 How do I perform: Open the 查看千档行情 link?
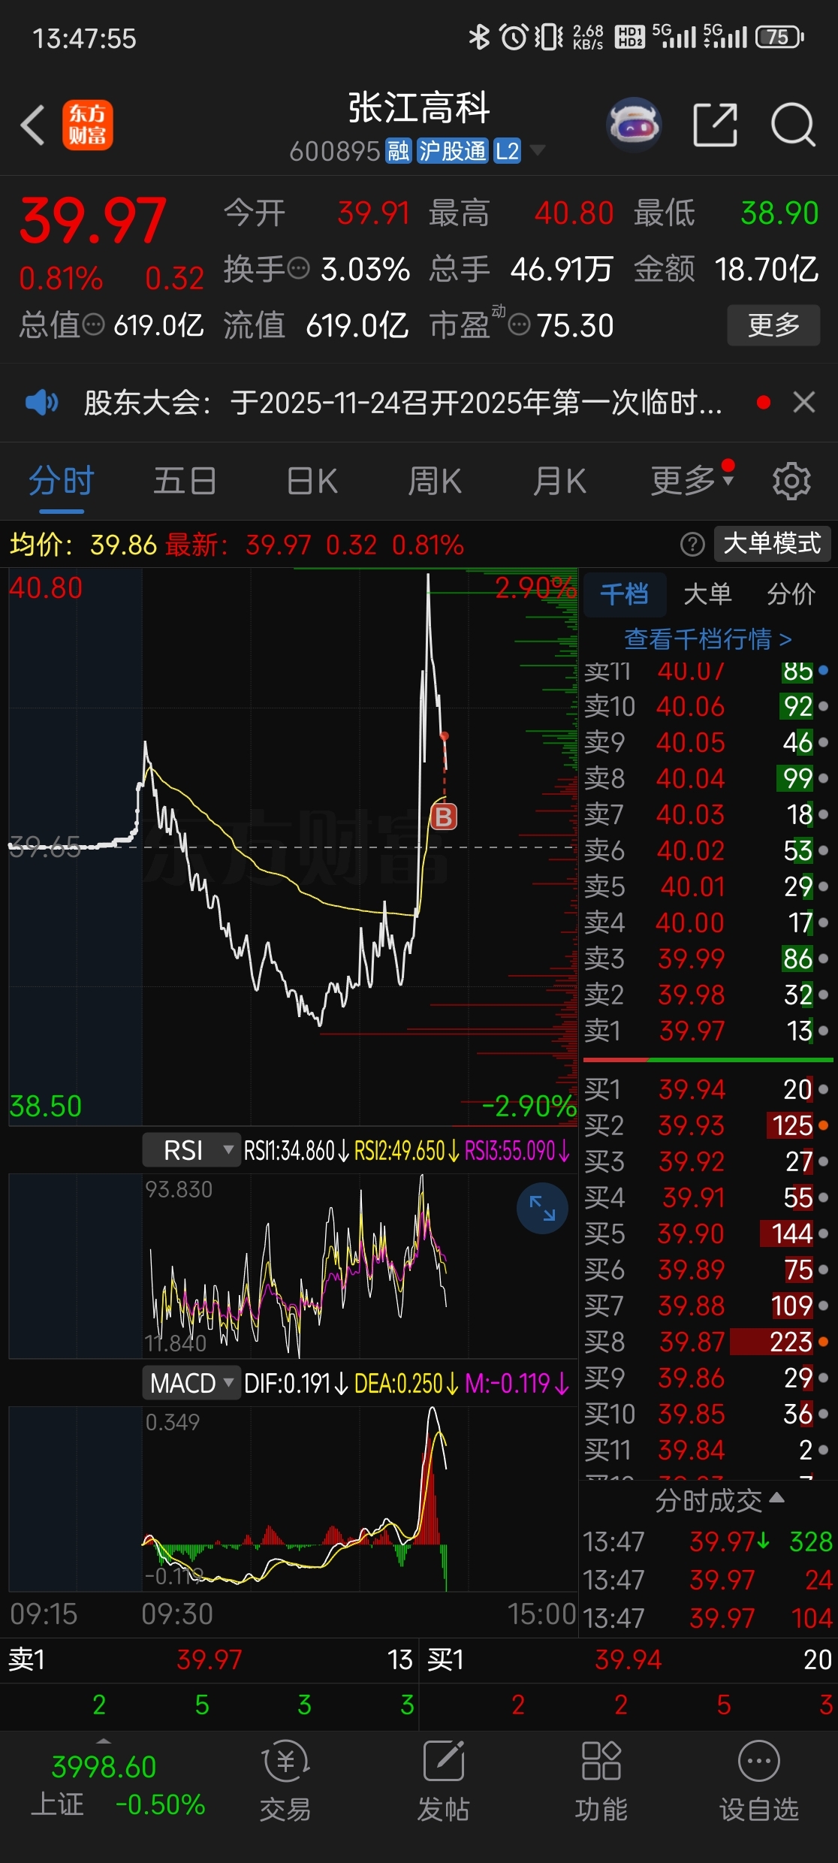point(708,639)
